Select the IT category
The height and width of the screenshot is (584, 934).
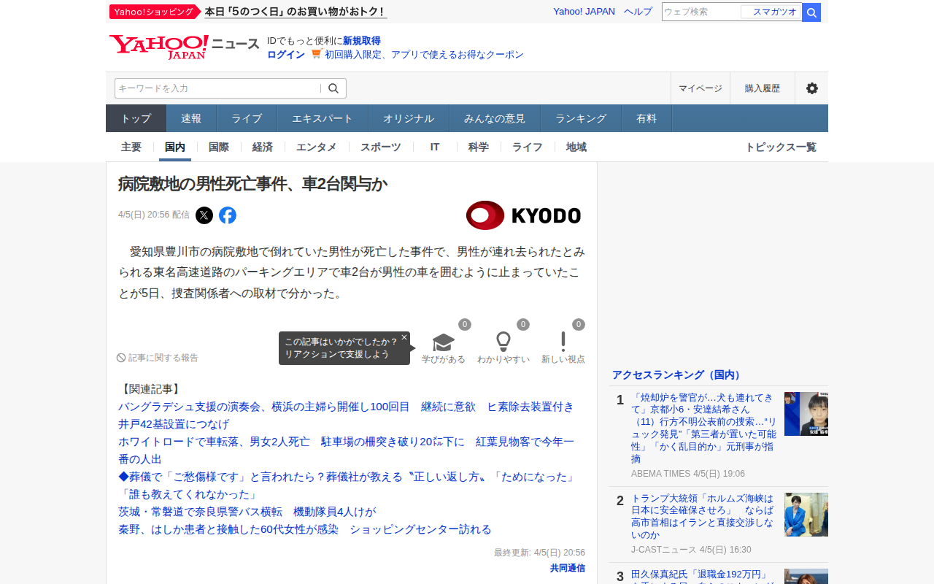point(435,147)
